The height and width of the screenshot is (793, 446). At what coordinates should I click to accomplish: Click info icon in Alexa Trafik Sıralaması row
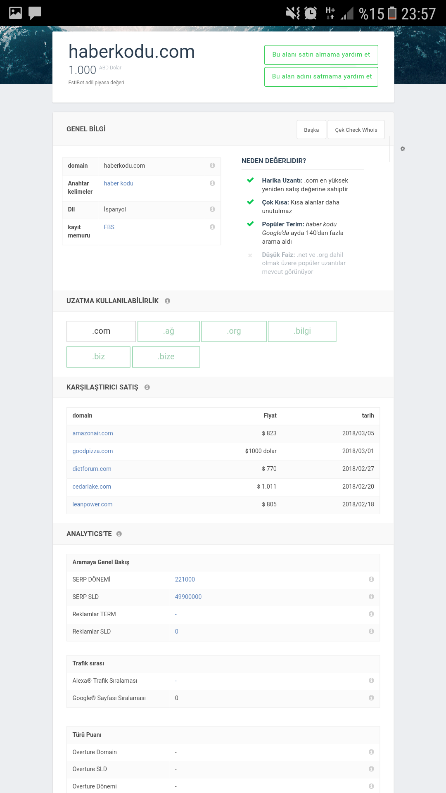pos(371,681)
